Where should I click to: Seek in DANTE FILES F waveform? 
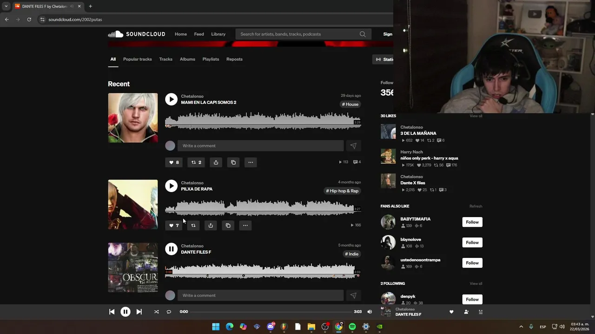pyautogui.click(x=263, y=270)
